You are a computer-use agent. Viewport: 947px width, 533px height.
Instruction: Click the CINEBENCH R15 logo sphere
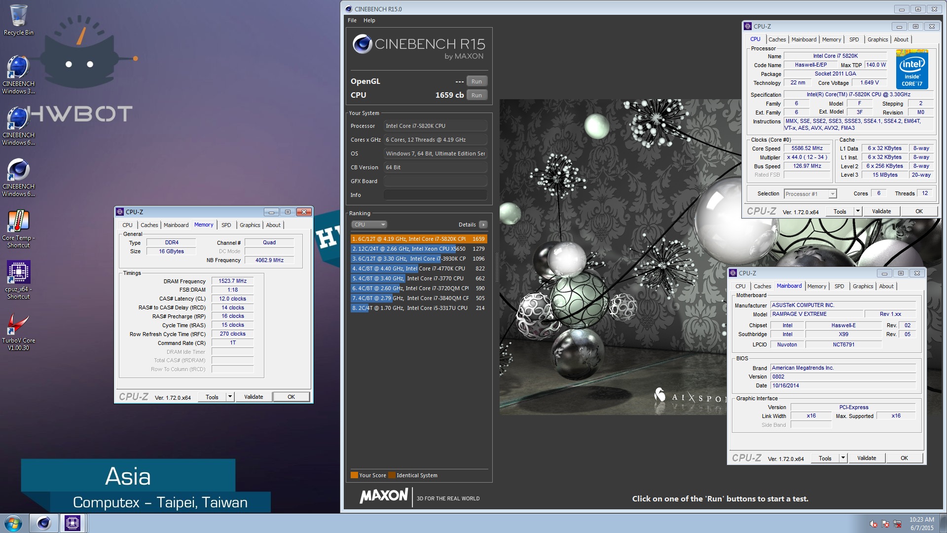363,44
